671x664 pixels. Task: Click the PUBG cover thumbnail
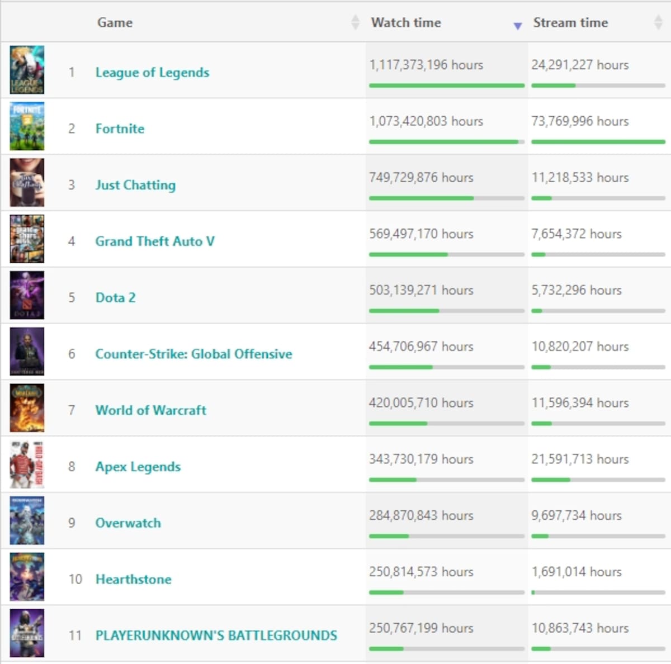click(27, 633)
